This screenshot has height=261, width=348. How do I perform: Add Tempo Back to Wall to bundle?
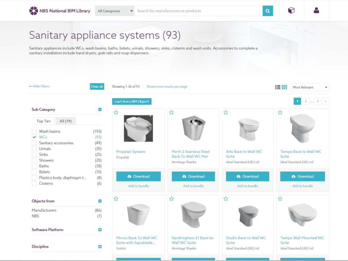302,186
